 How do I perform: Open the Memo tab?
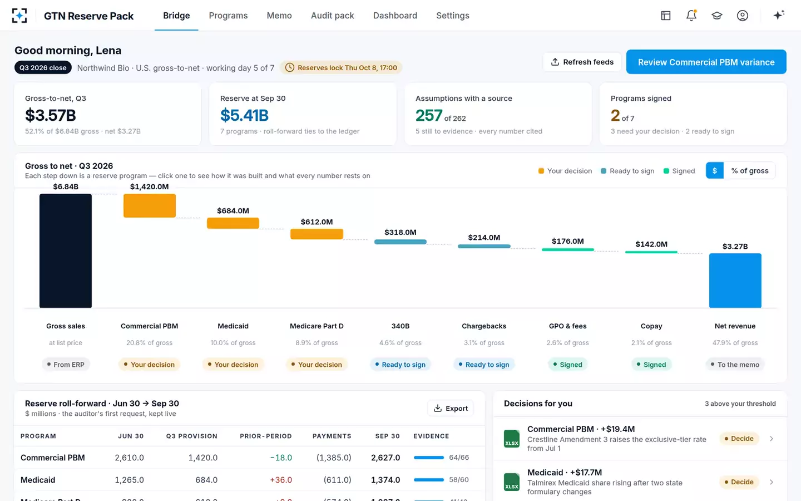click(279, 16)
